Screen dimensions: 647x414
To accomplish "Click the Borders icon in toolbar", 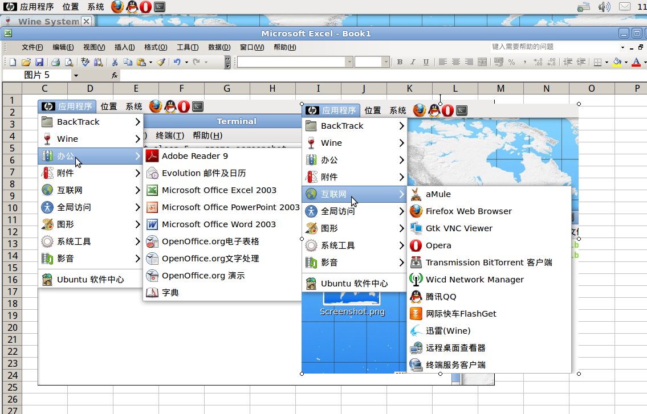I will point(597,62).
